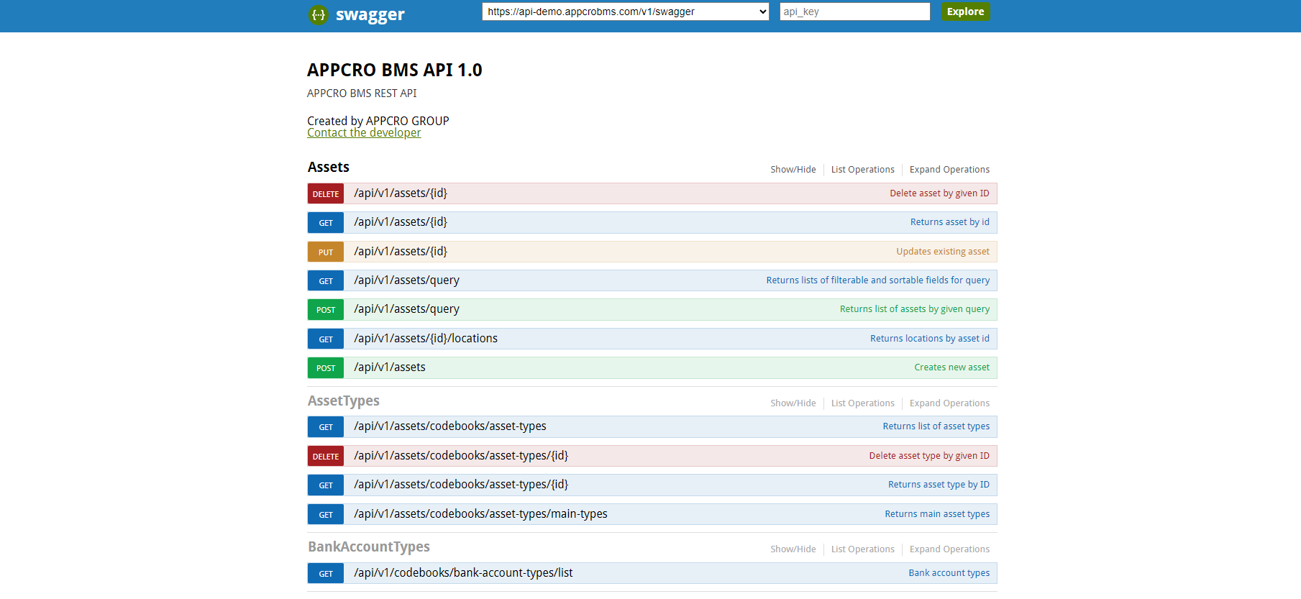Open 'Returns lists of filterable and sortable fields' link
Image resolution: width=1301 pixels, height=599 pixels.
[x=878, y=280]
